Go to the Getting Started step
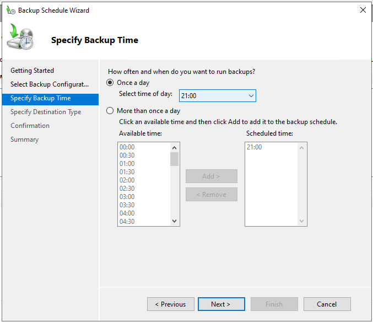 [32, 71]
